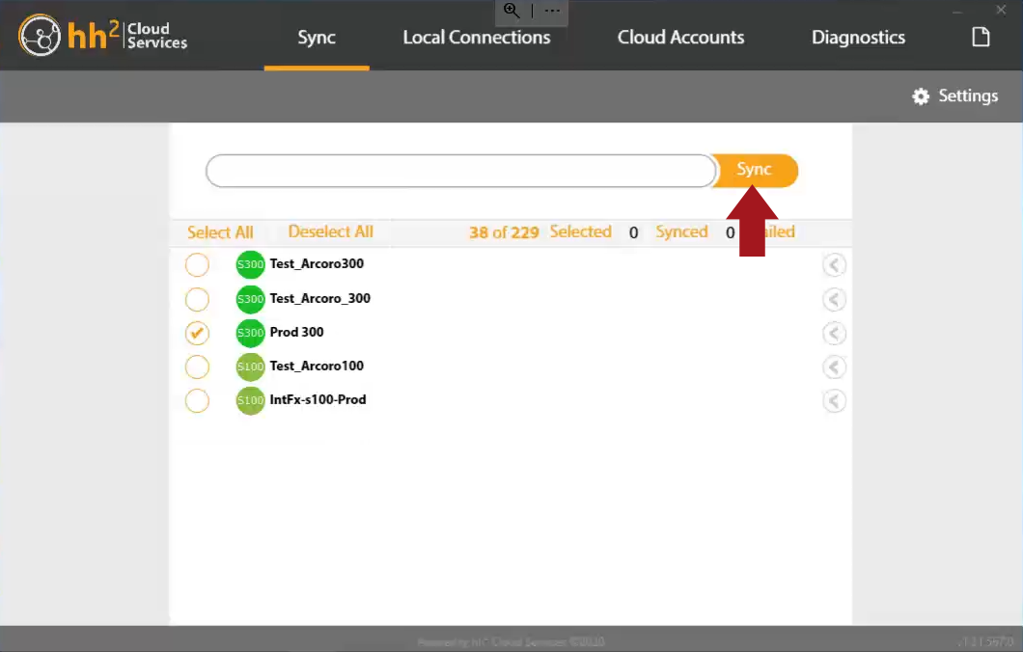Expand details arrow for Test_Arcoro100
The width and height of the screenshot is (1023, 652).
834,367
